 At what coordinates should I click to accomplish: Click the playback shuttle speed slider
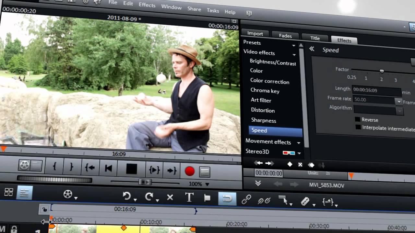145,182
